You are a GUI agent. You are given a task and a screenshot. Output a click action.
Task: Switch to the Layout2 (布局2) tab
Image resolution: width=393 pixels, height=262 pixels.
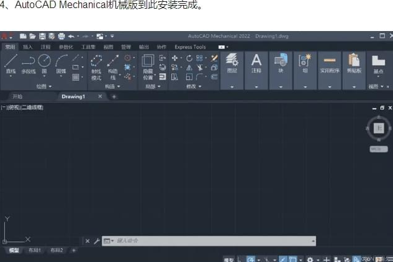tap(56, 250)
